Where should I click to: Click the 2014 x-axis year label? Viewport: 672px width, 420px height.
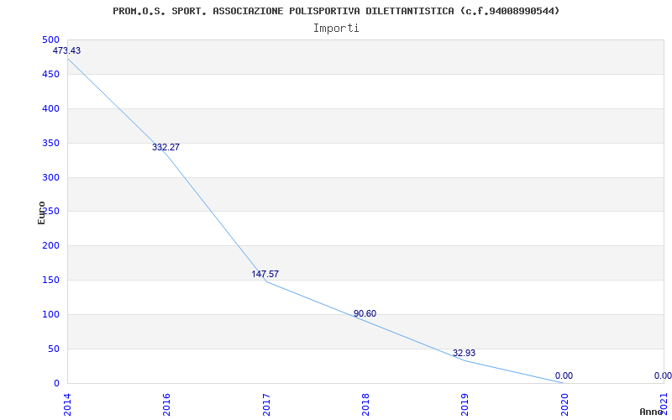(x=67, y=405)
